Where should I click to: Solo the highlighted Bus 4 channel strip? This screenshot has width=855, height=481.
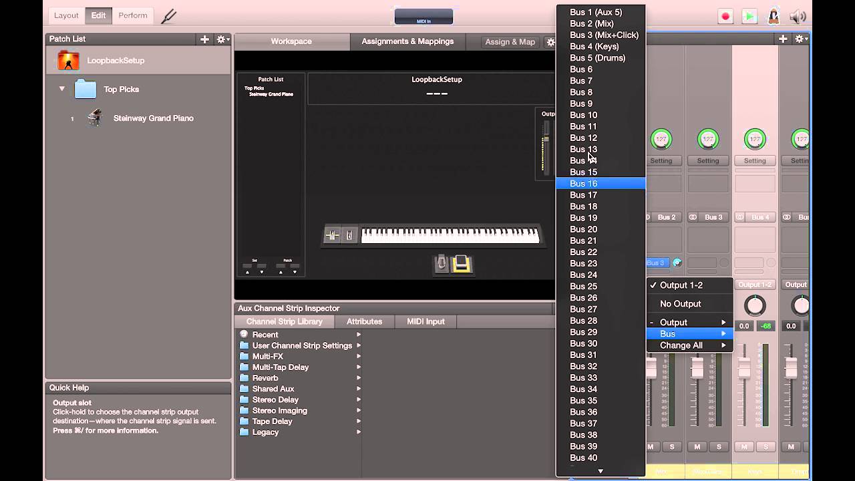coord(765,447)
